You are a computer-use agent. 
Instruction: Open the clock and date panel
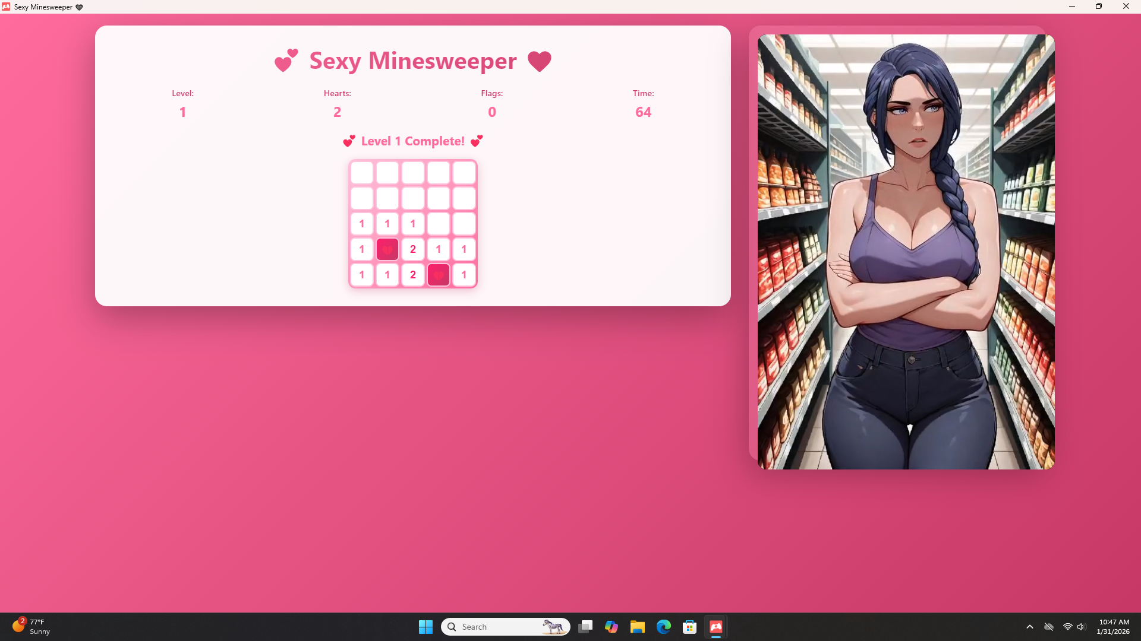[x=1113, y=627]
